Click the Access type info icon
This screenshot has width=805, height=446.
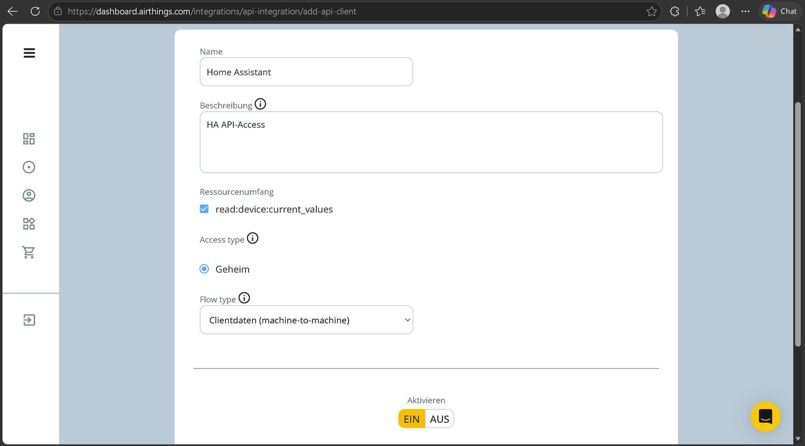tap(253, 238)
